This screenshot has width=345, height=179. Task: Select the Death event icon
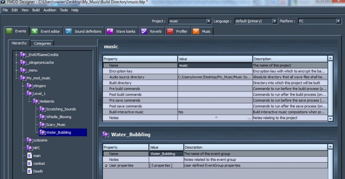click(29, 171)
